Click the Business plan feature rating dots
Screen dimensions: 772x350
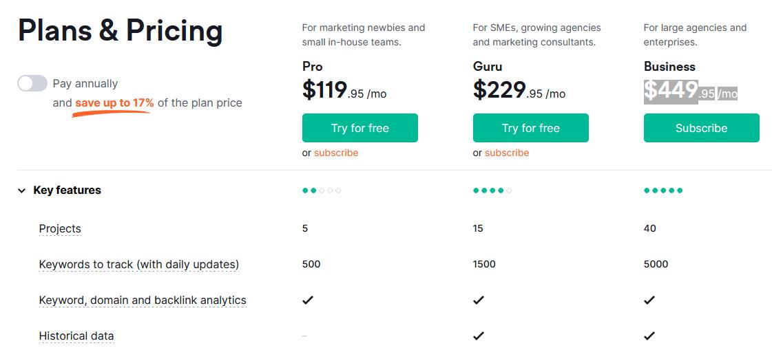tap(663, 190)
